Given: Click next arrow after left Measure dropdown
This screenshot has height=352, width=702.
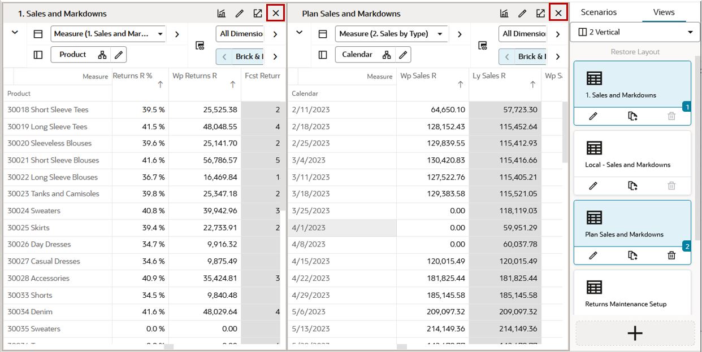Looking at the screenshot, I should pyautogui.click(x=177, y=34).
